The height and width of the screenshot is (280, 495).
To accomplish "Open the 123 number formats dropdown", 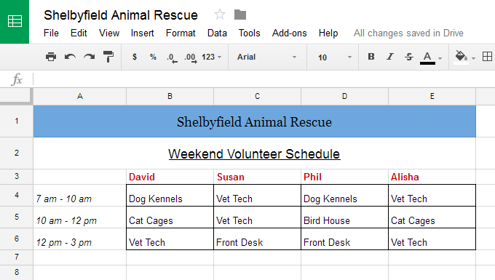I will 212,57.
